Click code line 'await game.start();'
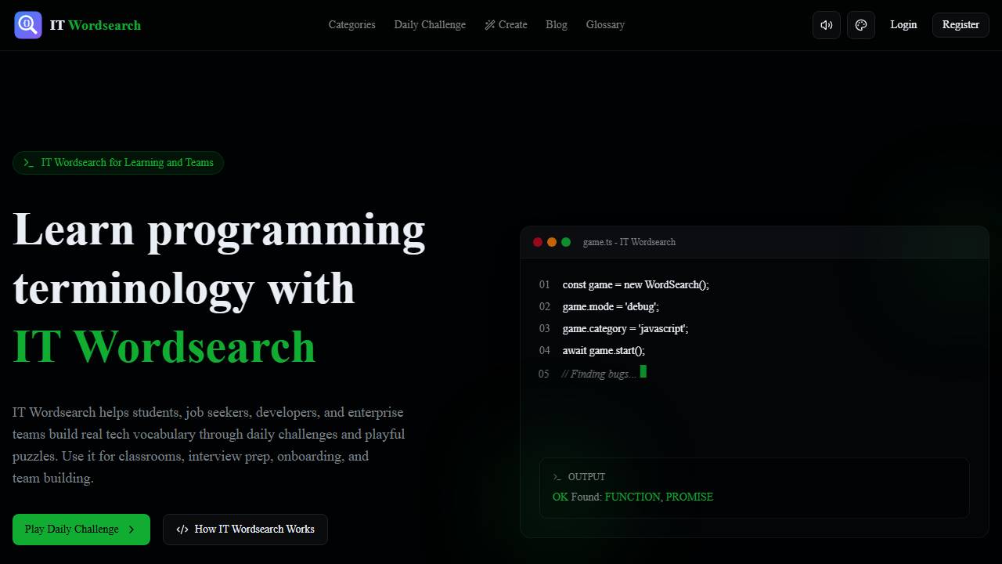Viewport: 1002px width, 564px height. pyautogui.click(x=604, y=351)
